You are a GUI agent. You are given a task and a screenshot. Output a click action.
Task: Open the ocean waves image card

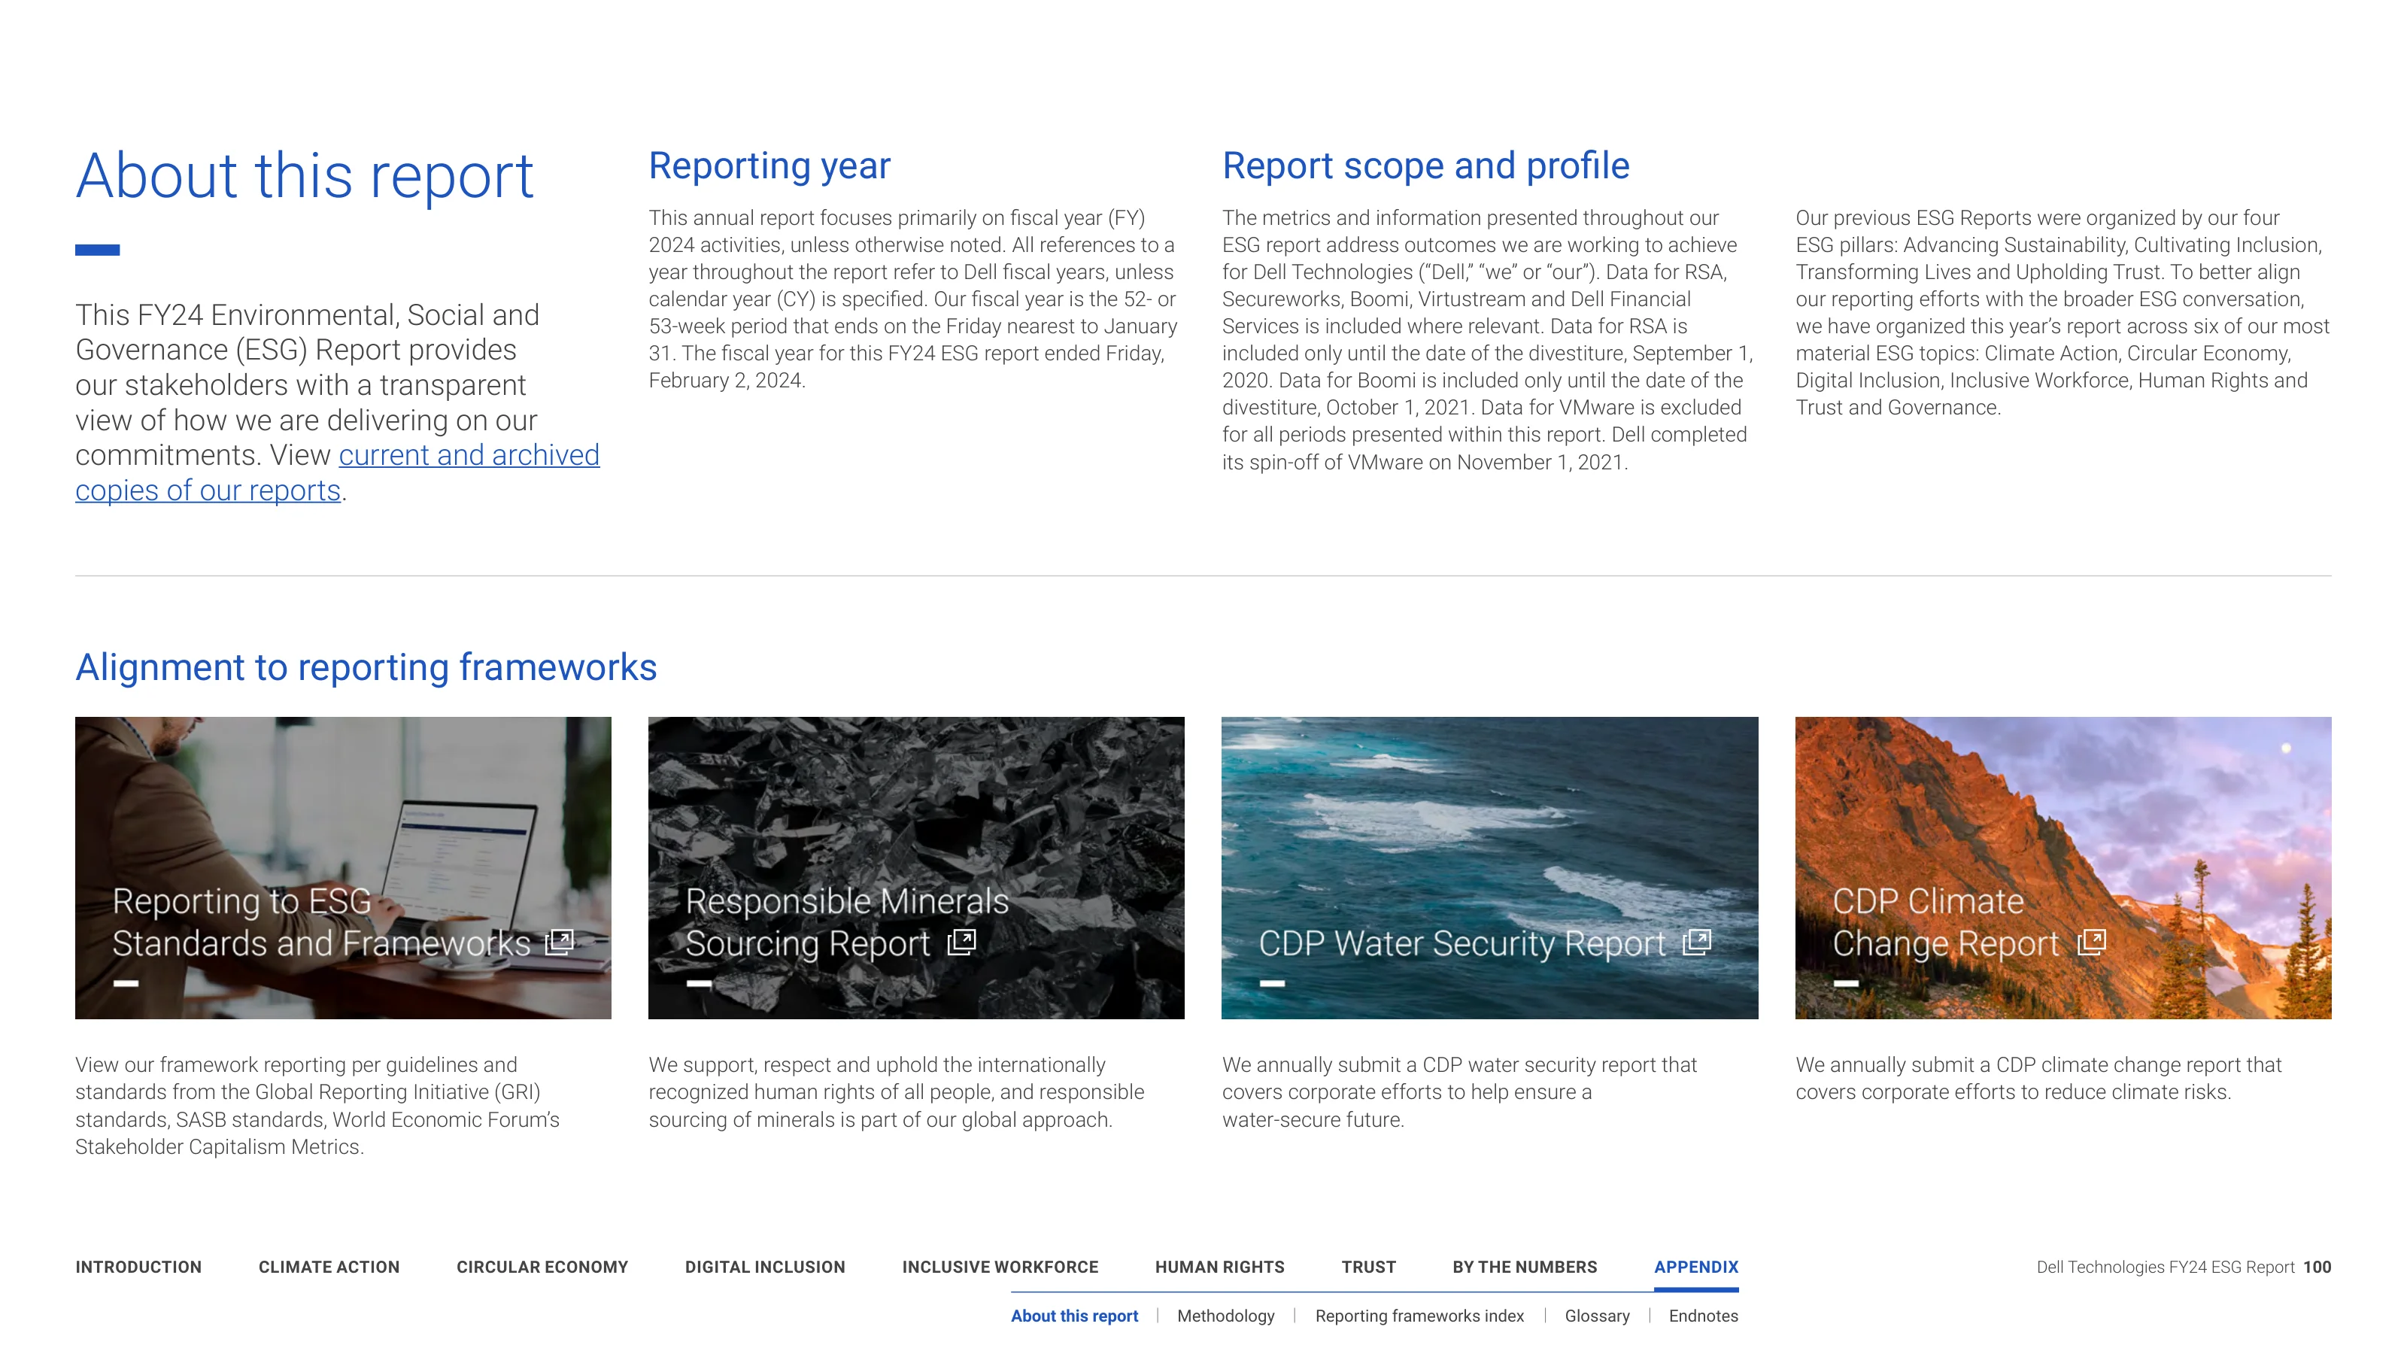[x=1489, y=867]
